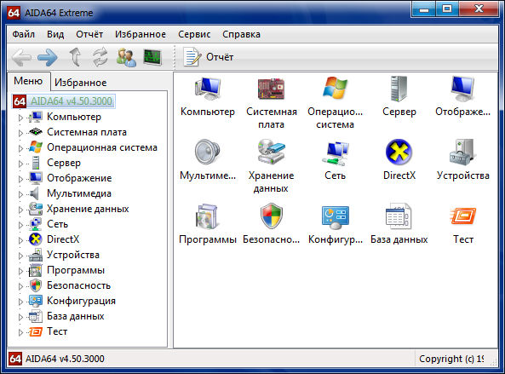Click the AIDA64 title bar app icon
The image size is (505, 374).
[14, 13]
